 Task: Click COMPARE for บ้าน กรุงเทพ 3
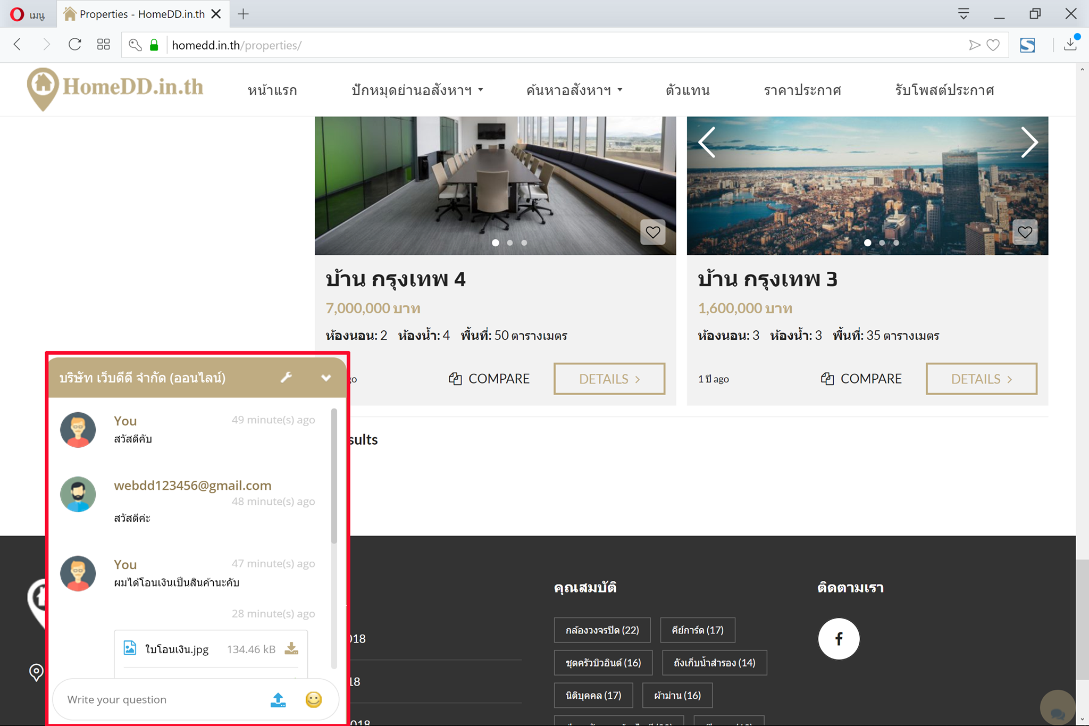tap(861, 379)
